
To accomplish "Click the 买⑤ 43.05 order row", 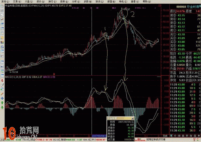I will [185, 49].
